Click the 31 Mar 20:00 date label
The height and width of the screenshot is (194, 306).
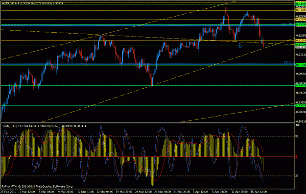182,192
